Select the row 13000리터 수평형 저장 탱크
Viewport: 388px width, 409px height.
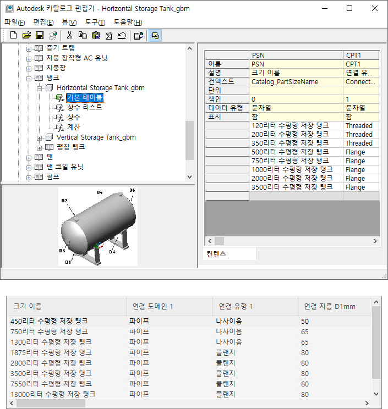(189, 394)
